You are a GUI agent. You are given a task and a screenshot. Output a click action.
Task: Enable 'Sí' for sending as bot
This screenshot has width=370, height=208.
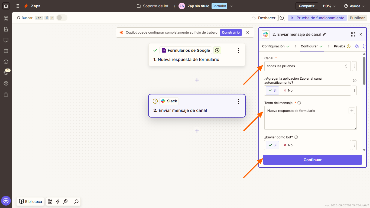[x=272, y=145]
